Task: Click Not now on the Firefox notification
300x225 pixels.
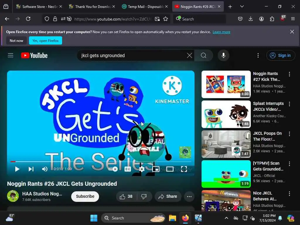Action: coord(16,40)
